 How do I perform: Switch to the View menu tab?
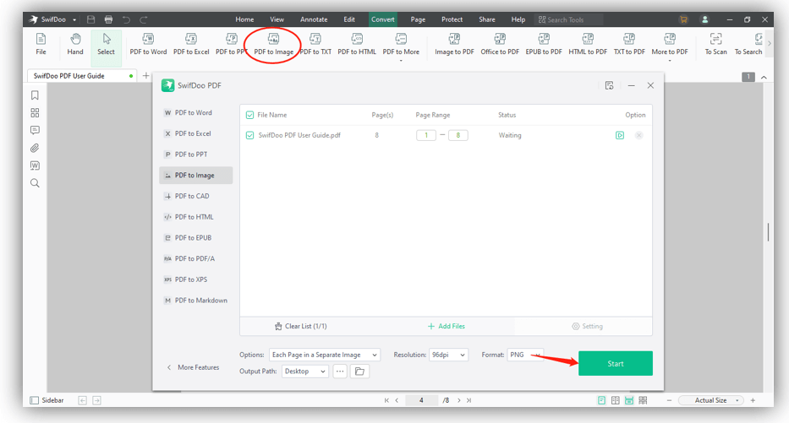277,19
